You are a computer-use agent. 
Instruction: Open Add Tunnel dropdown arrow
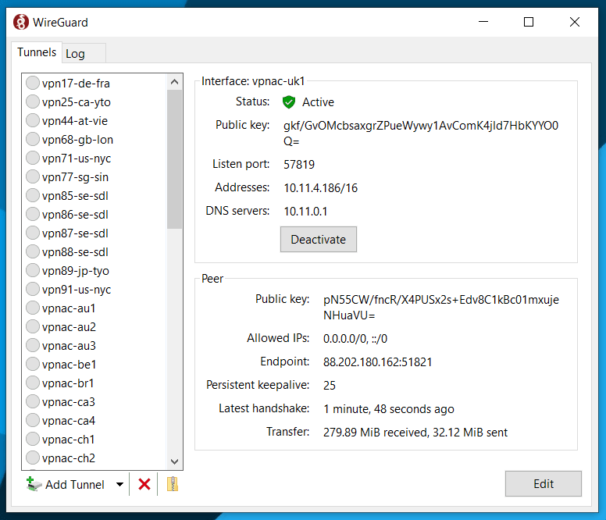[119, 484]
